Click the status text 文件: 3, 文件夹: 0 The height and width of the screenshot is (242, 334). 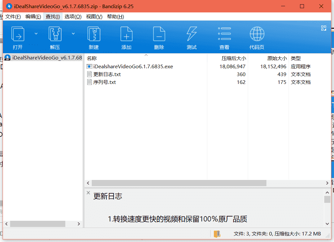253,234
